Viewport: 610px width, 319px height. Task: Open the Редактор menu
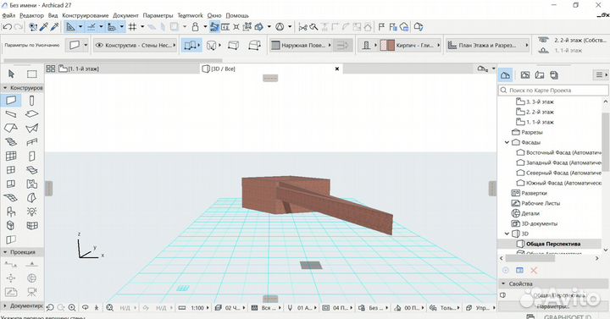31,15
